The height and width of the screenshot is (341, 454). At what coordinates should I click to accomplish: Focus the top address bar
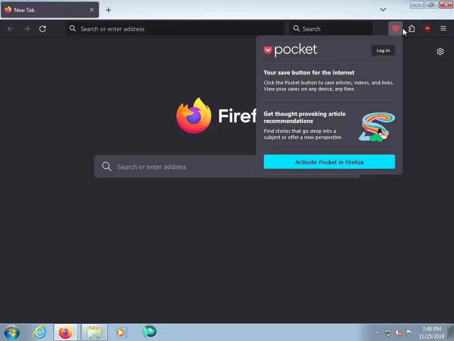(x=175, y=29)
